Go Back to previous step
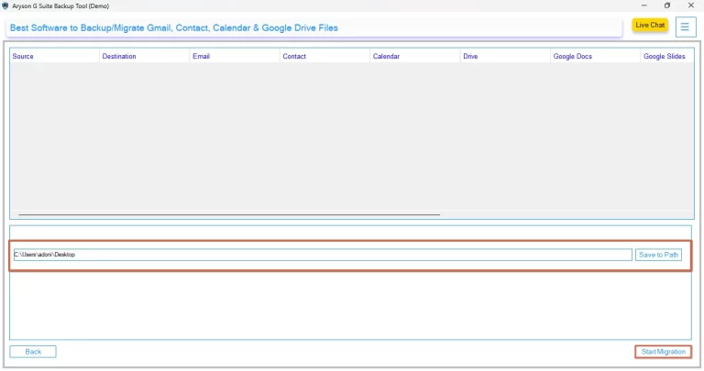 (x=33, y=352)
